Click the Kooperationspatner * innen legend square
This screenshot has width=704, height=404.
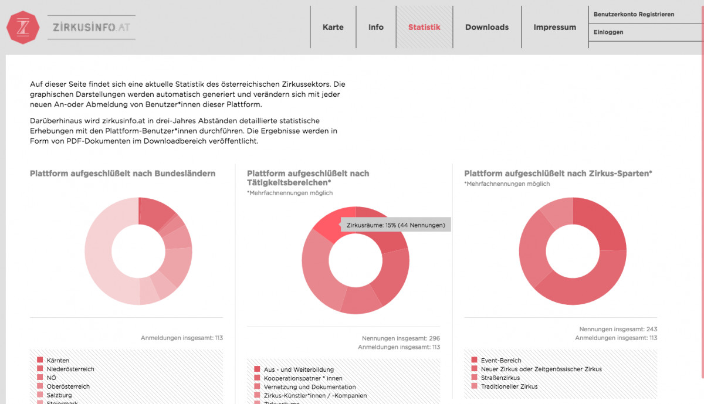257,378
